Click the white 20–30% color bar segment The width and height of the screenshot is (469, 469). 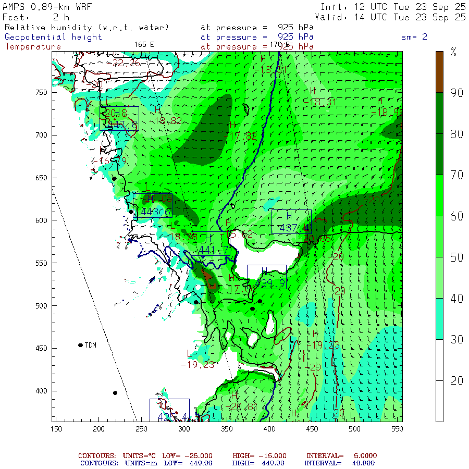[x=439, y=360]
